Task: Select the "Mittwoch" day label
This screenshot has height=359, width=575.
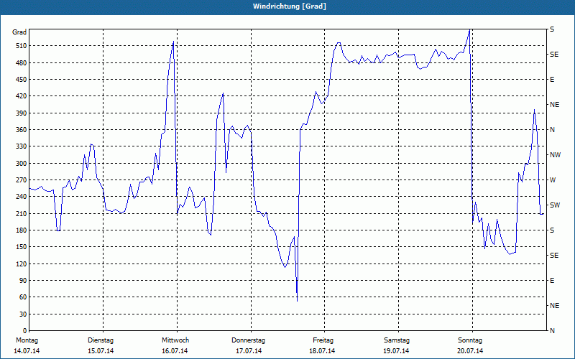Action: pyautogui.click(x=175, y=340)
